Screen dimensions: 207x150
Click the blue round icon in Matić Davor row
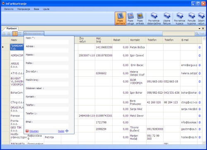(x=200, y=116)
